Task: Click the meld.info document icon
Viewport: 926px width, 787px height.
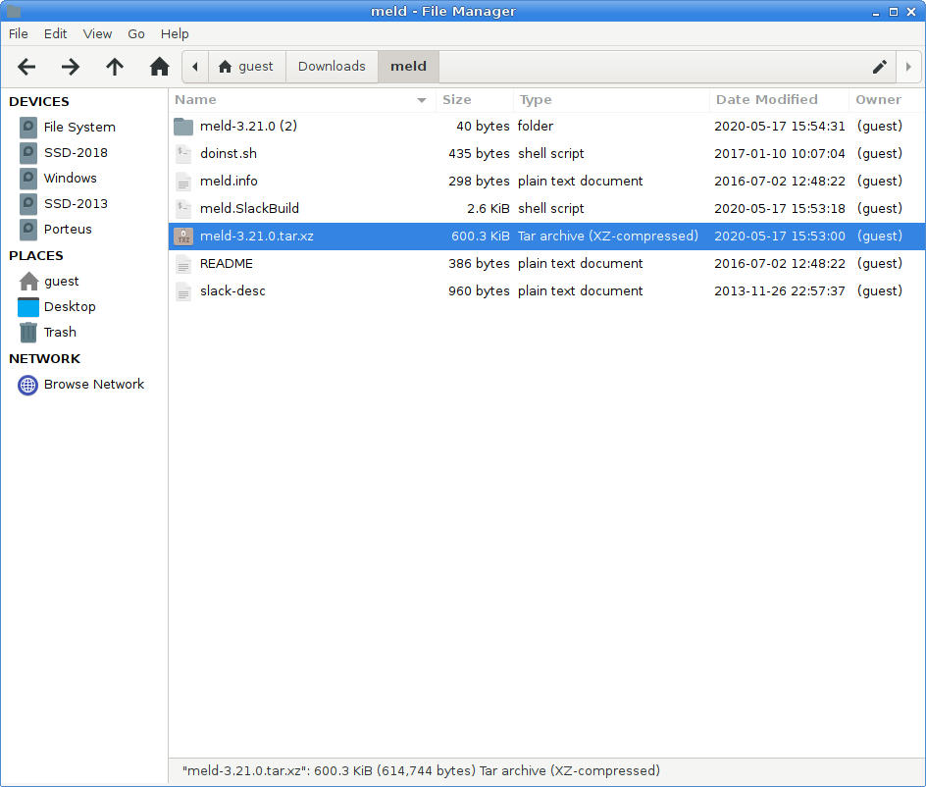Action: pyautogui.click(x=183, y=182)
